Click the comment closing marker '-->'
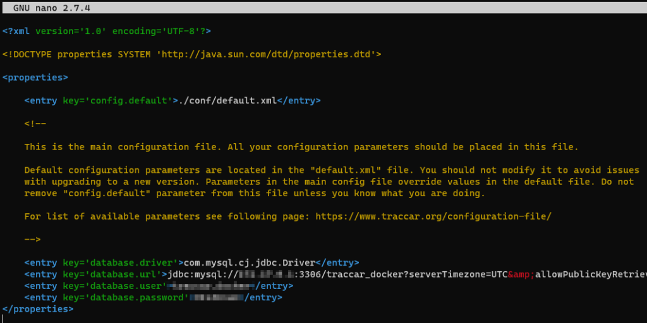This screenshot has height=323, width=647. click(x=32, y=239)
